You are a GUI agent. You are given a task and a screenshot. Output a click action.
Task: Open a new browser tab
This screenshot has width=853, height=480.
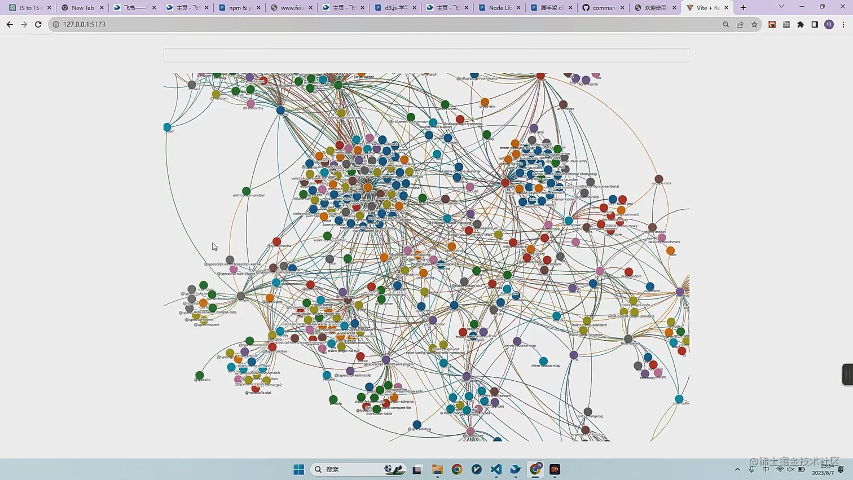(743, 7)
